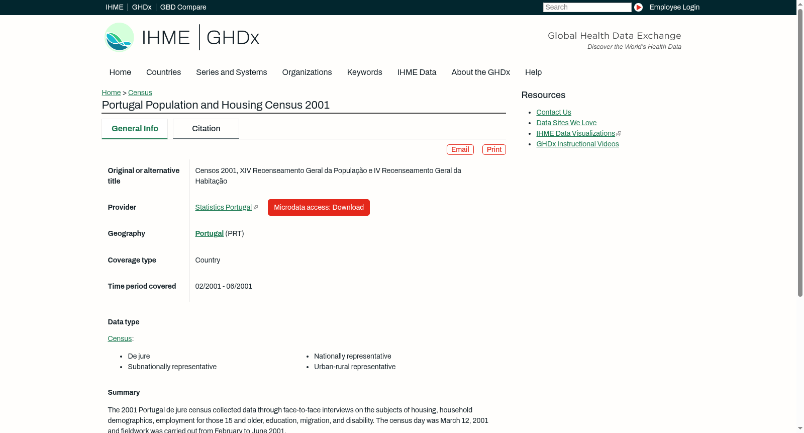The height and width of the screenshot is (433, 804).
Task: Click the Data type heading
Action: tap(124, 322)
